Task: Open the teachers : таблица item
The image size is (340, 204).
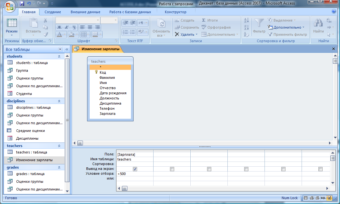Action: pos(32,152)
